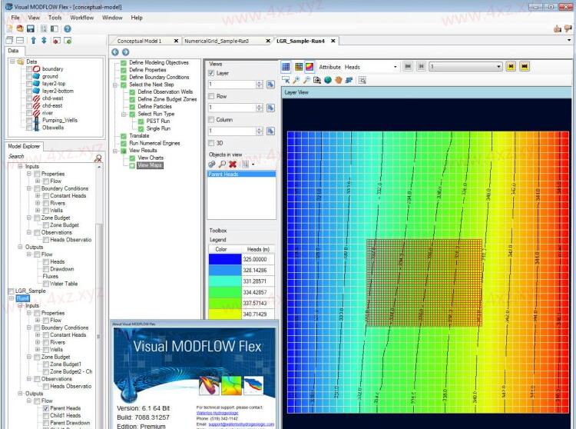Check the Water Table output checkbox

pyautogui.click(x=46, y=284)
